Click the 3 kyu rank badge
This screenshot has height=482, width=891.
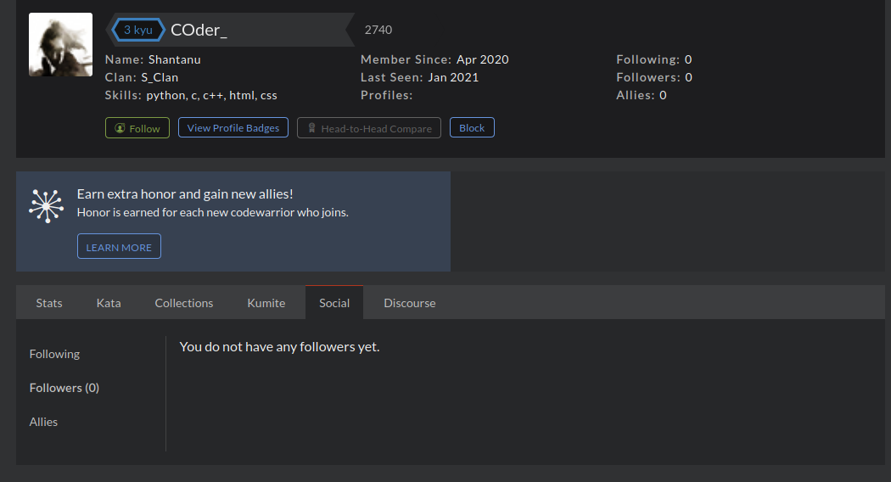coord(138,30)
